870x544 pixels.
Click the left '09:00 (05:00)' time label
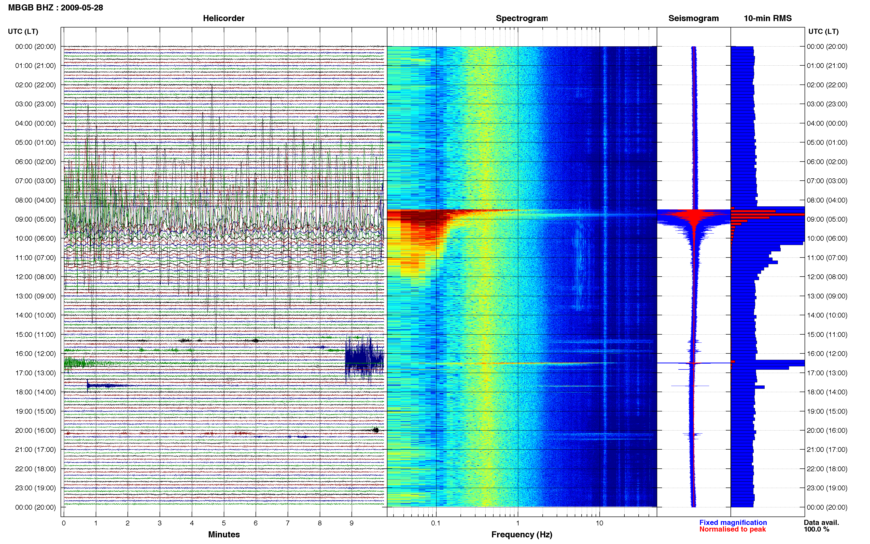point(35,219)
